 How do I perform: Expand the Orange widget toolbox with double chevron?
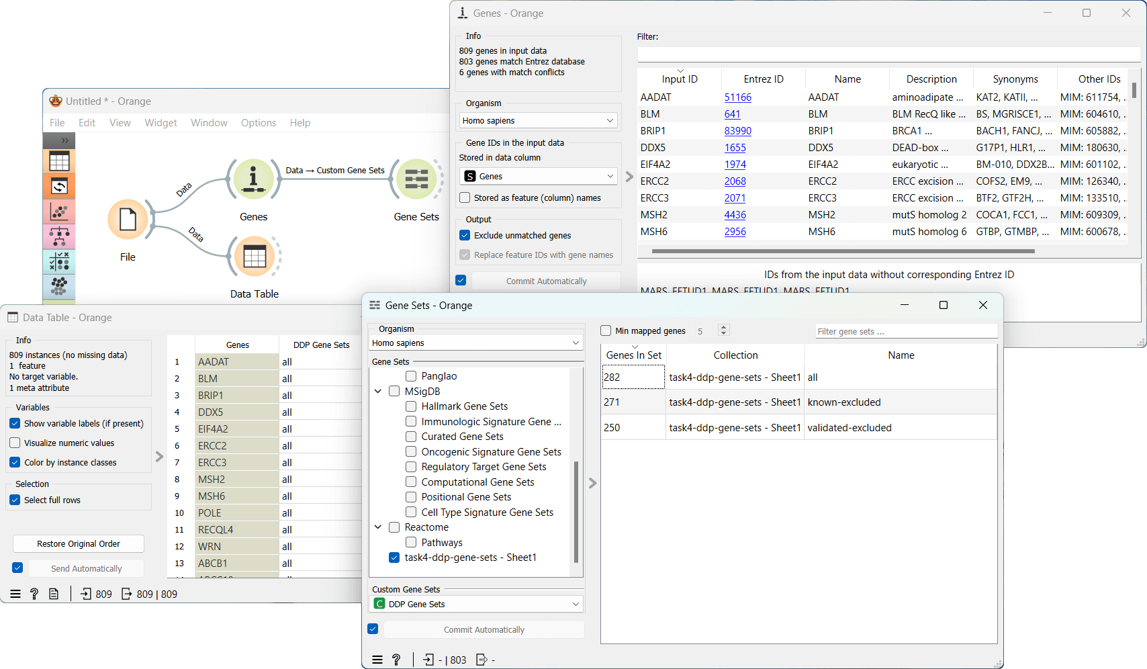coord(64,140)
